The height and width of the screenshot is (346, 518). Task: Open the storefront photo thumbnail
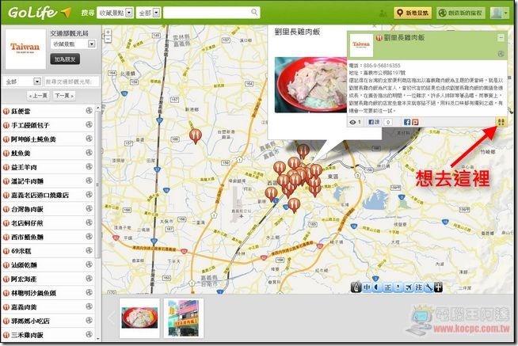184,317
